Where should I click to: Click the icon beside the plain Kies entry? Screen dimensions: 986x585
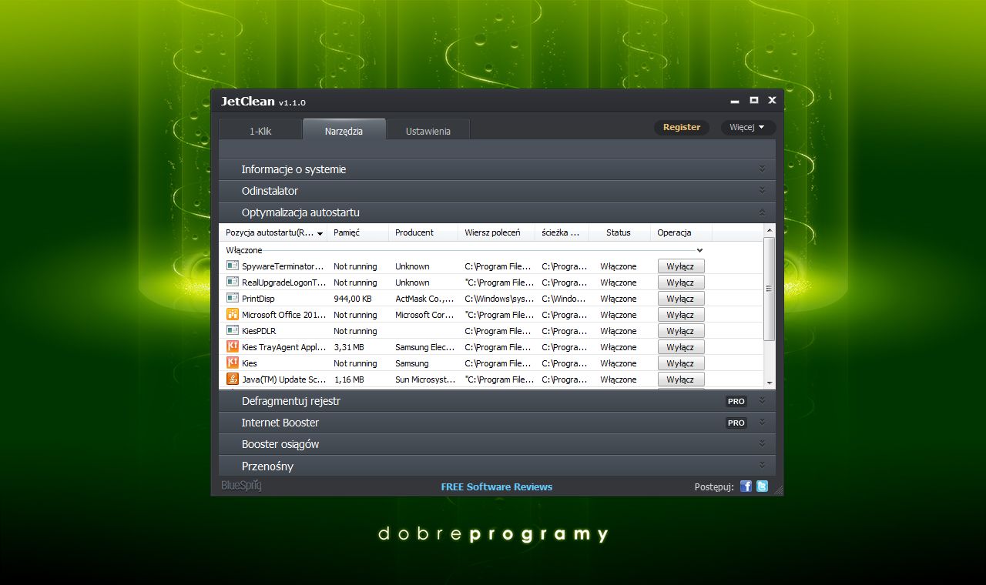tap(233, 363)
